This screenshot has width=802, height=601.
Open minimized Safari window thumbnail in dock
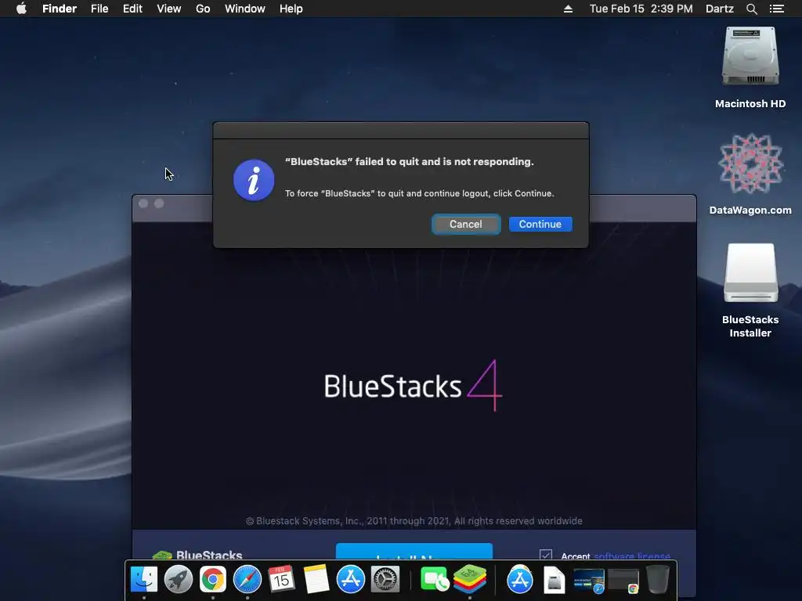pos(589,581)
